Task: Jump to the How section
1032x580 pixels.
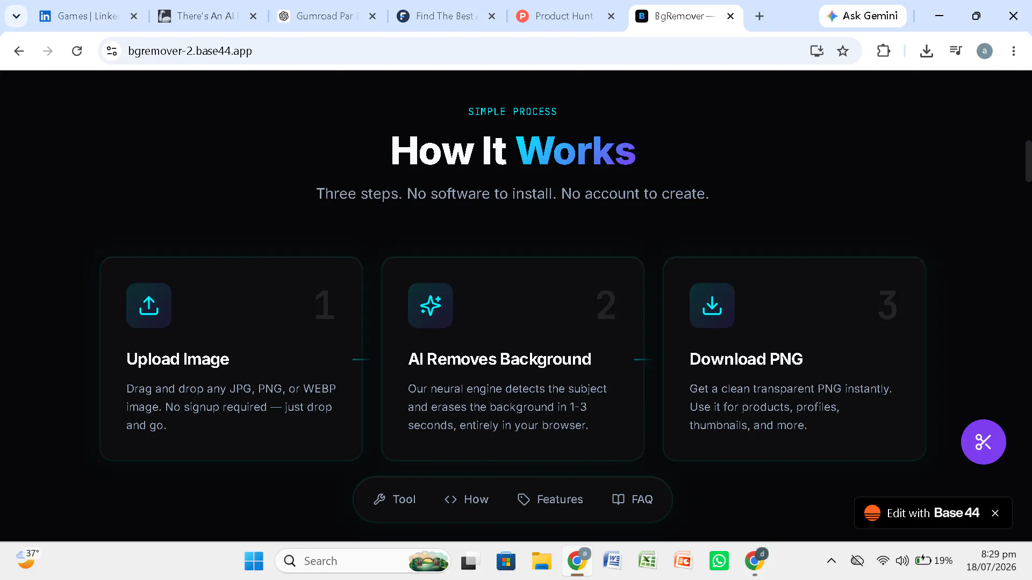Action: point(467,499)
